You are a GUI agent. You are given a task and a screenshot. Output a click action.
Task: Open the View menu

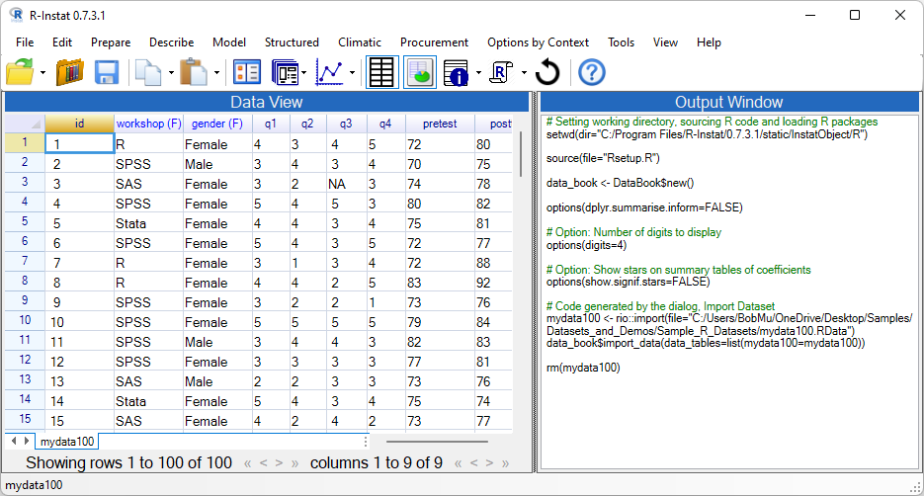click(x=665, y=42)
